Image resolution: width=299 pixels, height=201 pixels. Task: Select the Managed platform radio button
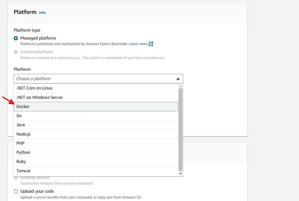(16, 38)
